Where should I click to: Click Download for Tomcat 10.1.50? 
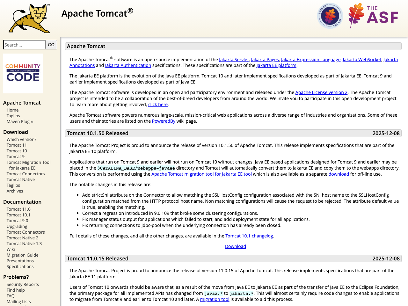coord(235,246)
